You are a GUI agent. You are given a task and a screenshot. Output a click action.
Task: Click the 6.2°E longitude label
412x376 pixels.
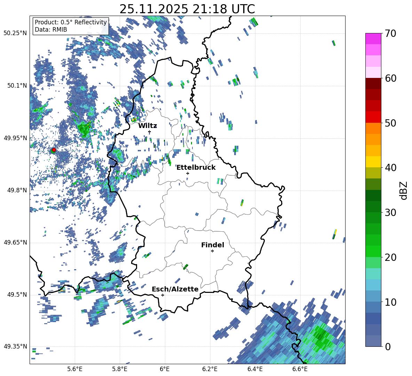(x=210, y=369)
